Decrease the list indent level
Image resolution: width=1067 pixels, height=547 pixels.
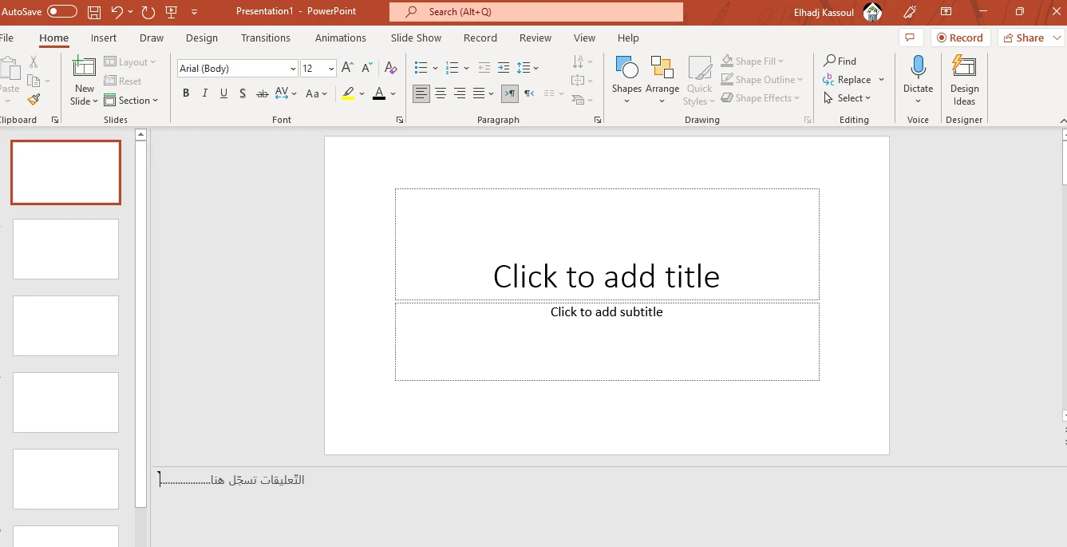coord(484,68)
